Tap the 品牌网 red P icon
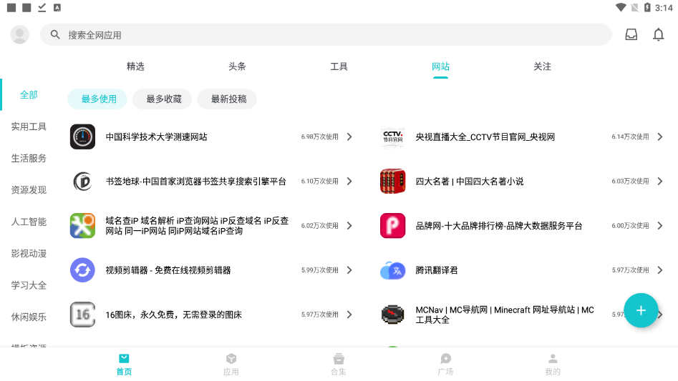Image resolution: width=678 pixels, height=381 pixels. pos(392,226)
